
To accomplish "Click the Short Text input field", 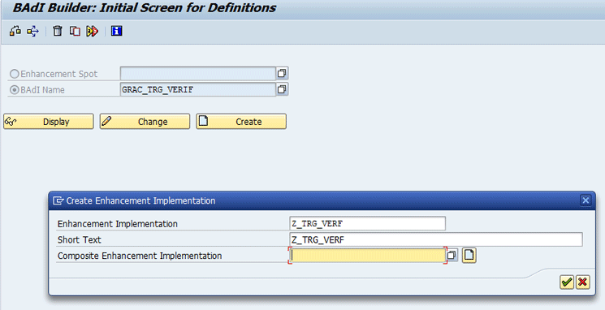I will [x=436, y=239].
